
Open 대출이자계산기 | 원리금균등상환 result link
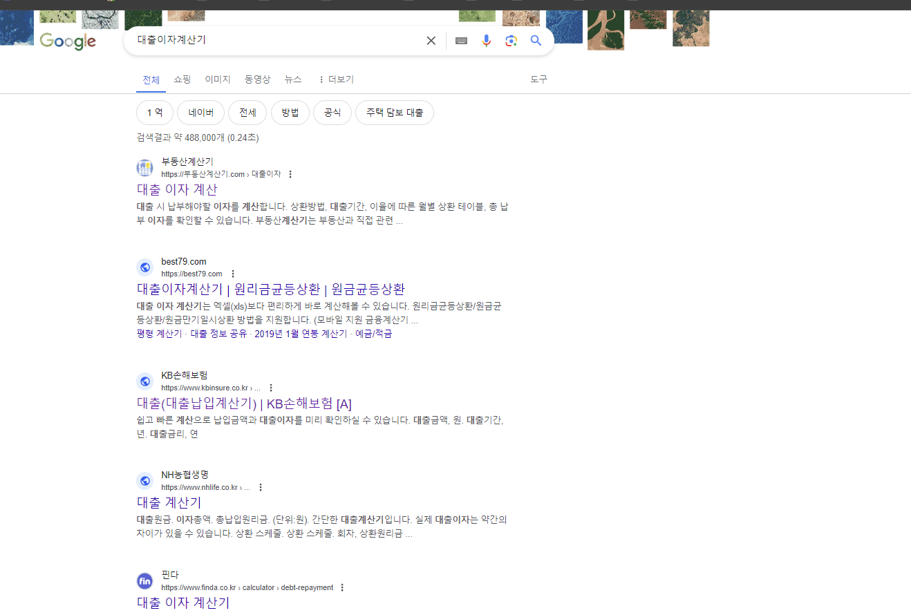[271, 289]
